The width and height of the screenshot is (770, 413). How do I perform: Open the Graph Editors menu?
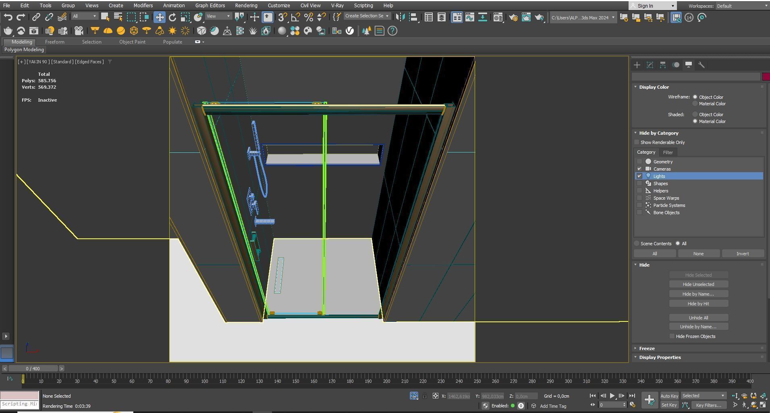pyautogui.click(x=210, y=6)
